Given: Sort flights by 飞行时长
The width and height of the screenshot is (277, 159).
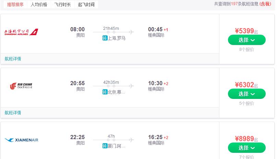Looking at the screenshot, I should pos(63,4).
